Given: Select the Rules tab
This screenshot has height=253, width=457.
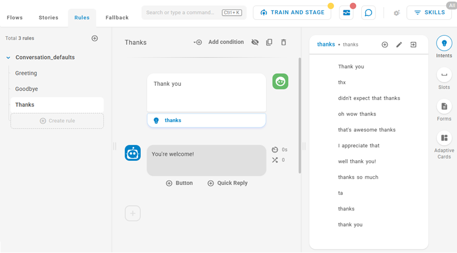Looking at the screenshot, I should (82, 18).
